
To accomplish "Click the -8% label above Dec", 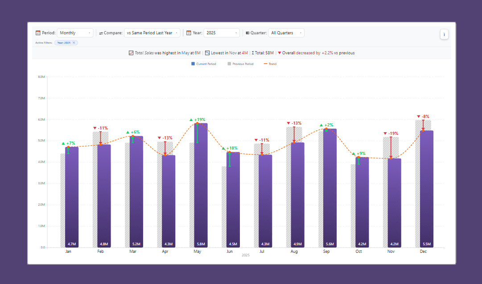I will coord(425,116).
